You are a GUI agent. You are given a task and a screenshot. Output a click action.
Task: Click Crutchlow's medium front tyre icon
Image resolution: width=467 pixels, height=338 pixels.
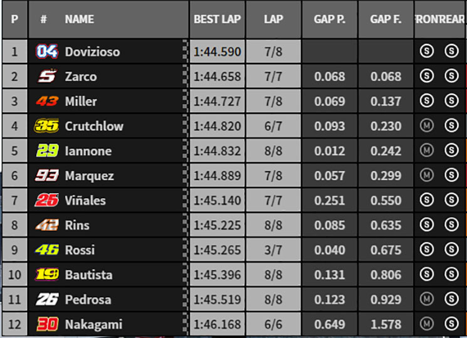(x=426, y=125)
